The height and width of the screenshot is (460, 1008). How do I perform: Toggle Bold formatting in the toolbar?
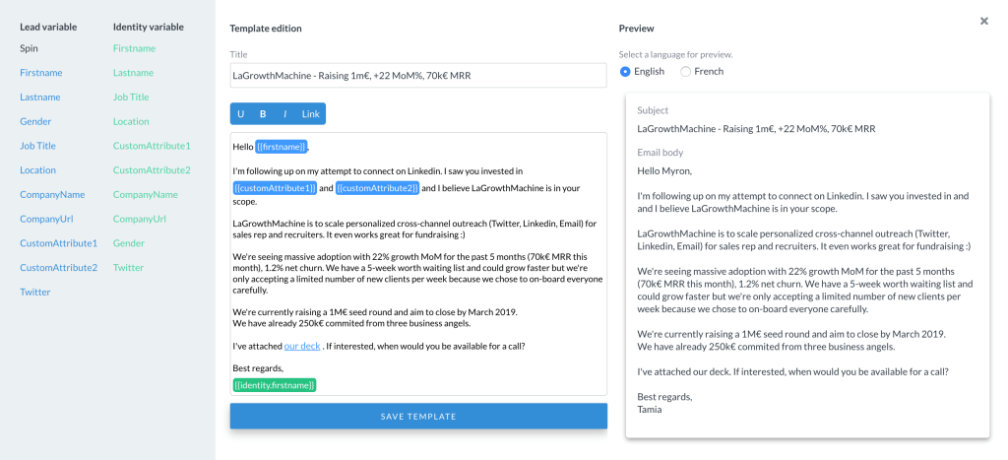(263, 114)
